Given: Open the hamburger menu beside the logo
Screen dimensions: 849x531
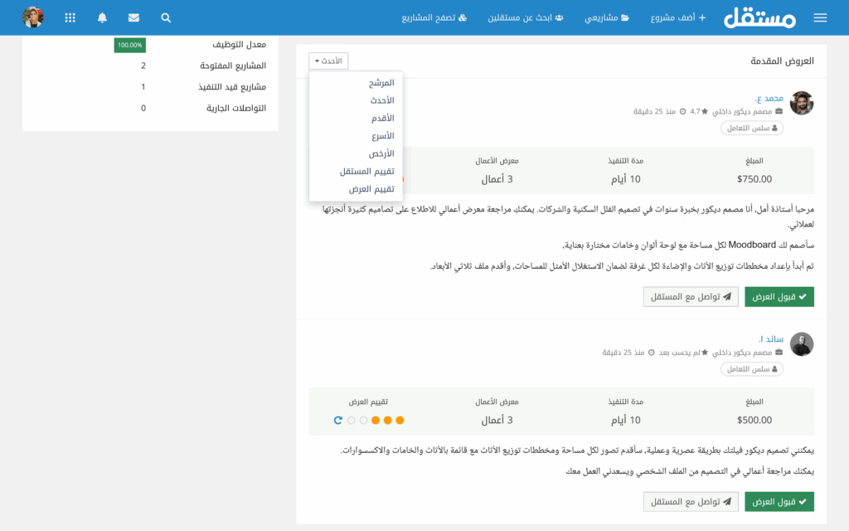Looking at the screenshot, I should click(x=819, y=17).
